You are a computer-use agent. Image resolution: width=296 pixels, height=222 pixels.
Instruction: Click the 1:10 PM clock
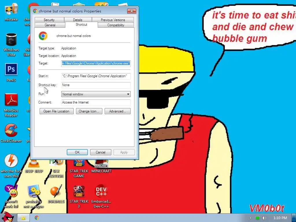[x=280, y=218]
